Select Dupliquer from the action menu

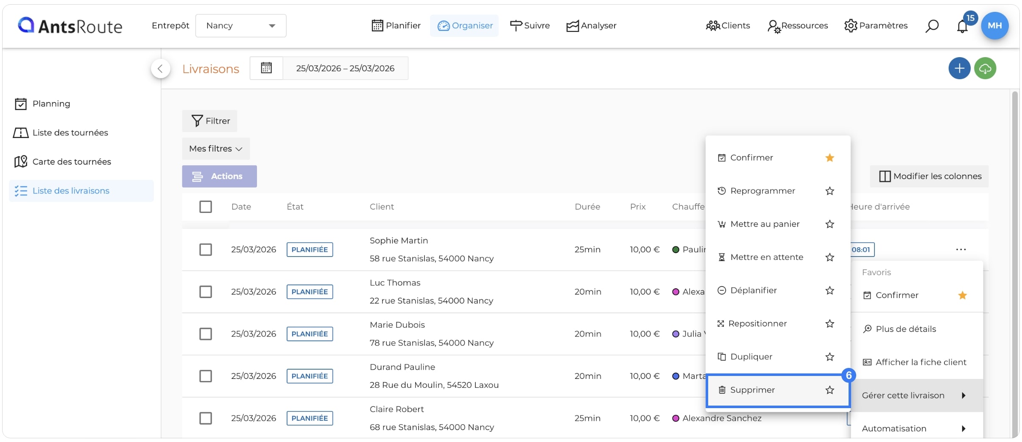tap(751, 356)
